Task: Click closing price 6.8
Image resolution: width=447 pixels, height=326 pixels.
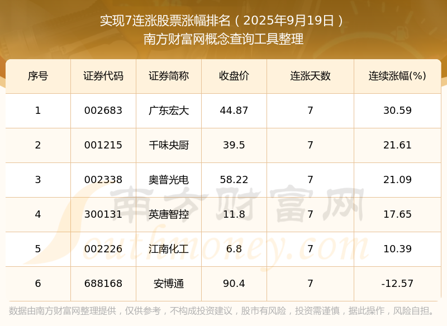Action: coord(234,249)
